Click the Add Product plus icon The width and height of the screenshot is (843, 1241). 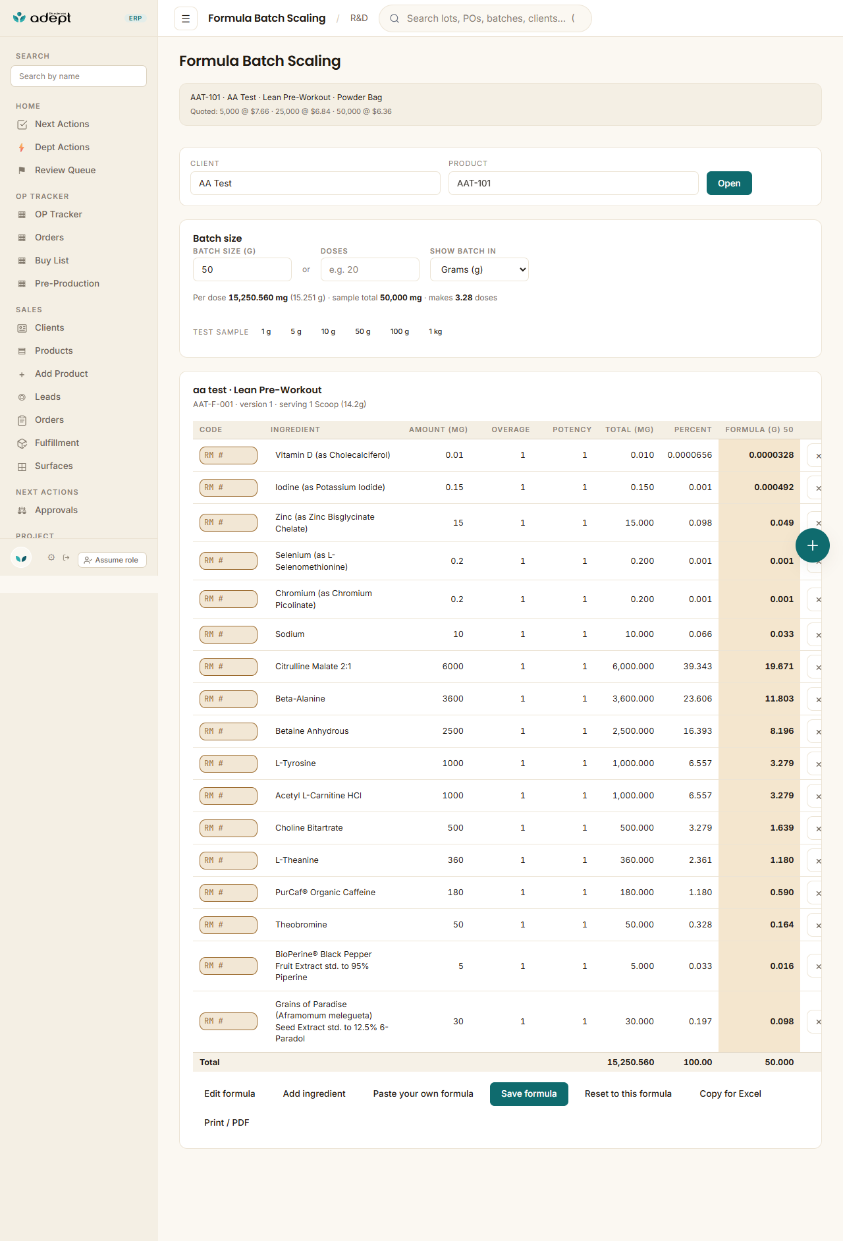[22, 374]
